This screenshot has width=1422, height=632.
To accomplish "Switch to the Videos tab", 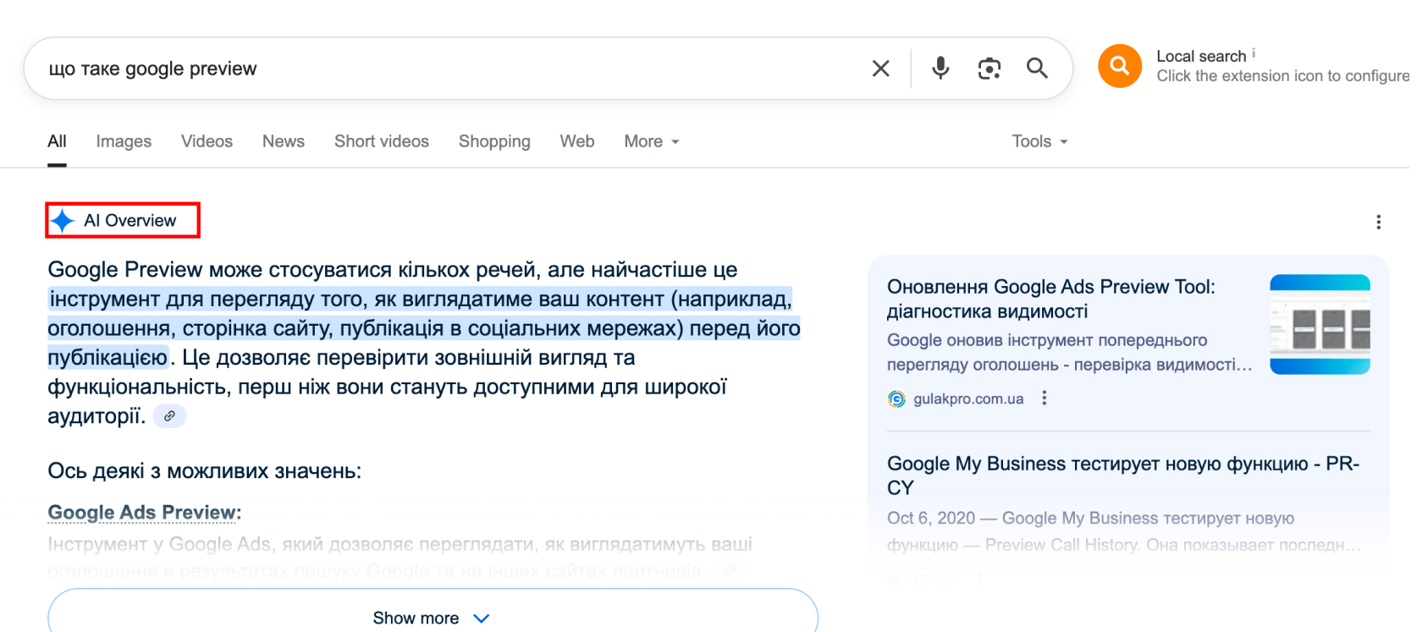I will 207,141.
